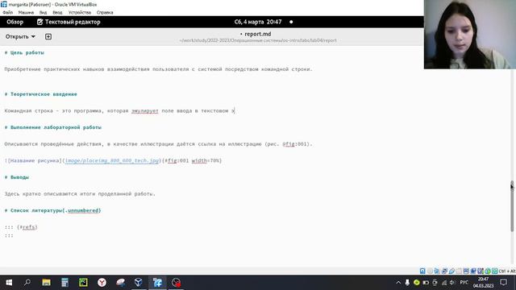Click the 'Приобретение практических навыков' line
516x290 pixels.
158,69
